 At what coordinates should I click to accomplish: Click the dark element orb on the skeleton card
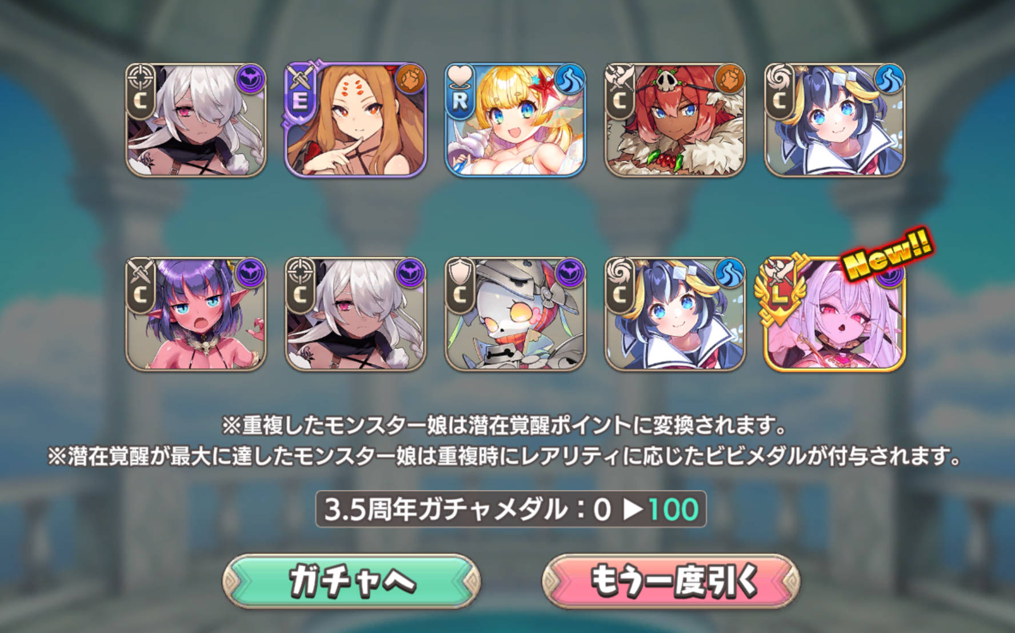click(571, 272)
